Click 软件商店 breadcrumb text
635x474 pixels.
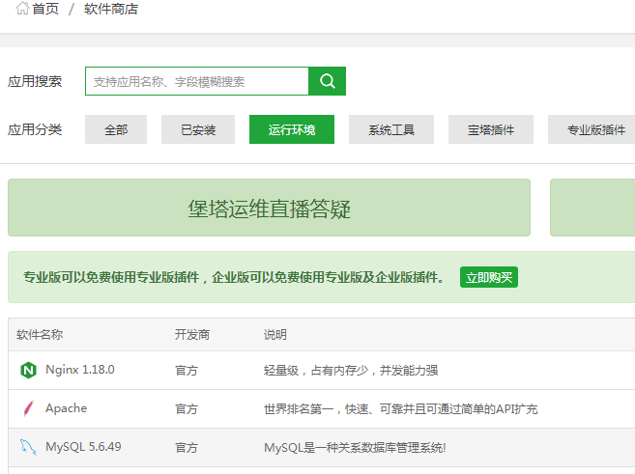coord(111,9)
